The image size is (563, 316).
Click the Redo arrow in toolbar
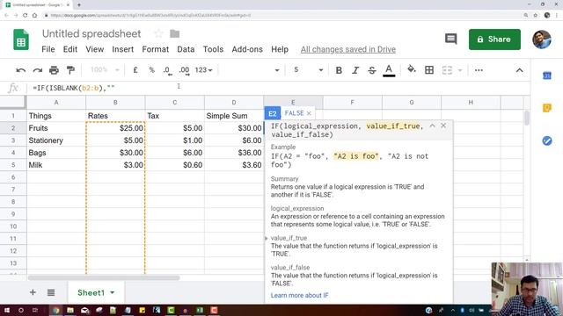click(x=37, y=70)
